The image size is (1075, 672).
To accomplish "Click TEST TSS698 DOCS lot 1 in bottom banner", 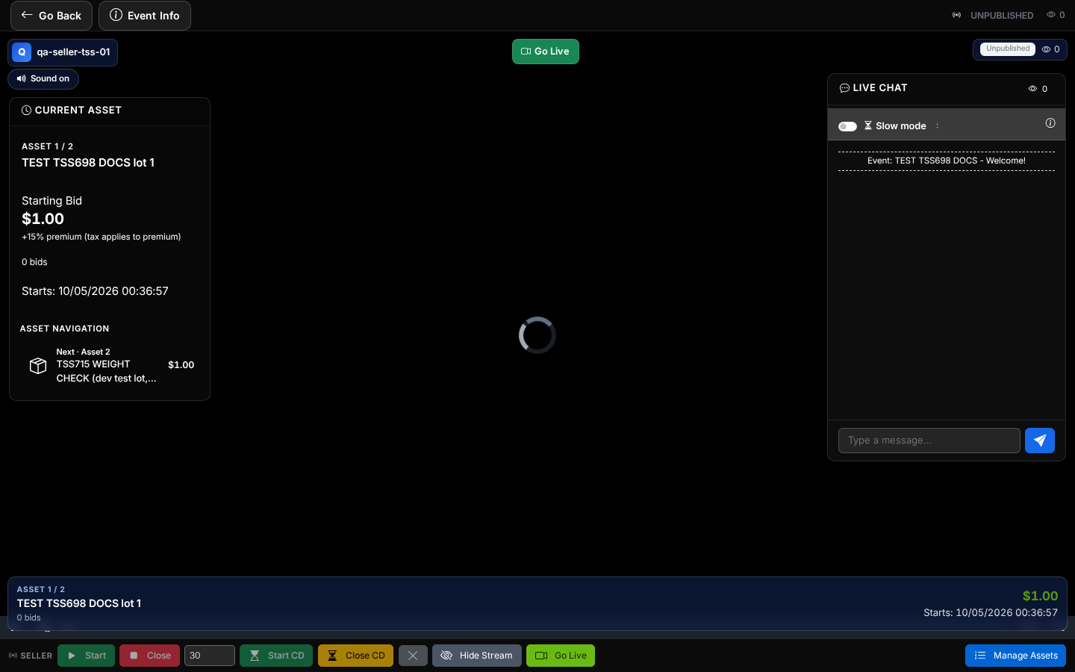I will pyautogui.click(x=79, y=603).
